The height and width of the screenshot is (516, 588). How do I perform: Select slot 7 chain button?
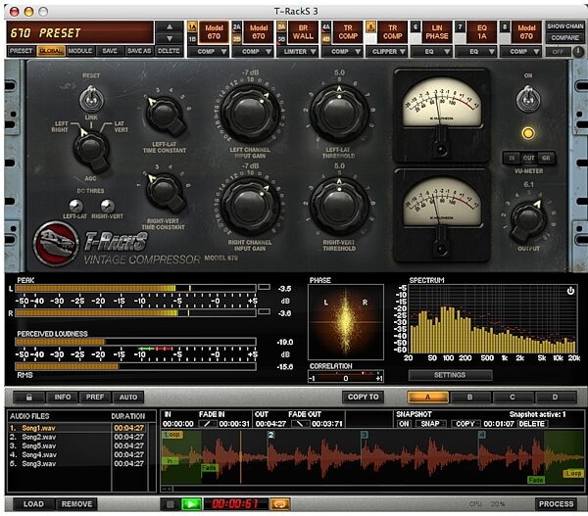[x=461, y=27]
